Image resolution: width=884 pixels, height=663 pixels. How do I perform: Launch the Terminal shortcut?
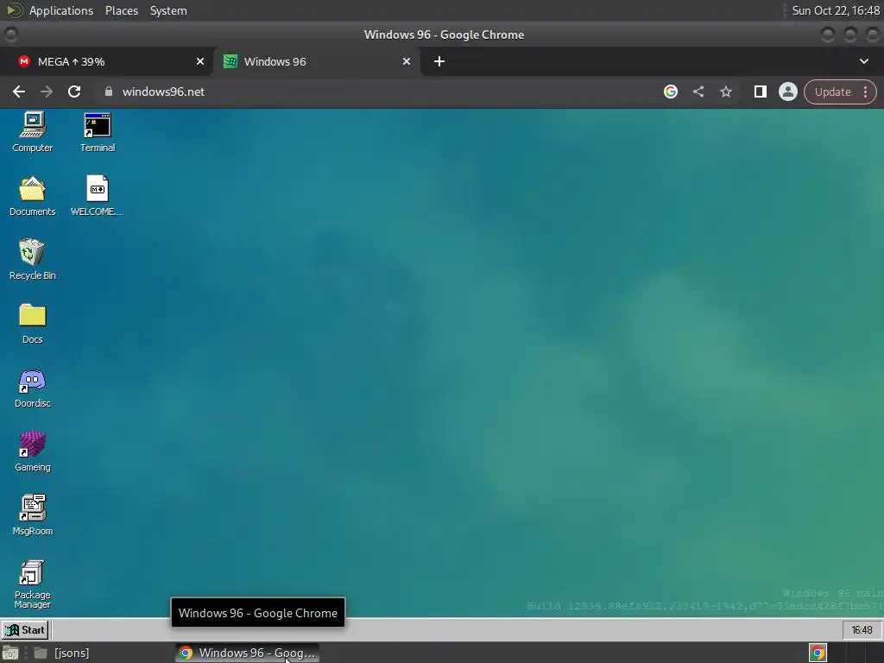click(x=98, y=132)
